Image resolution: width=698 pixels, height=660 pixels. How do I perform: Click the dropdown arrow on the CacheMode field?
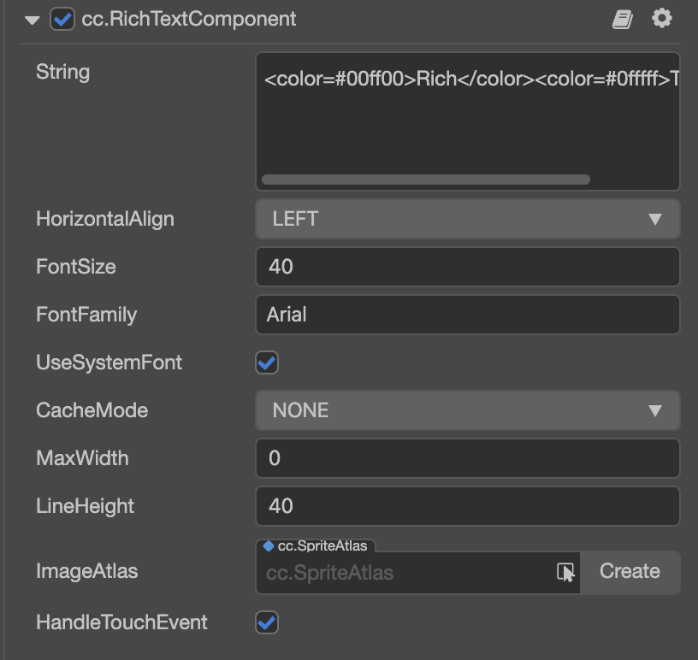655,410
